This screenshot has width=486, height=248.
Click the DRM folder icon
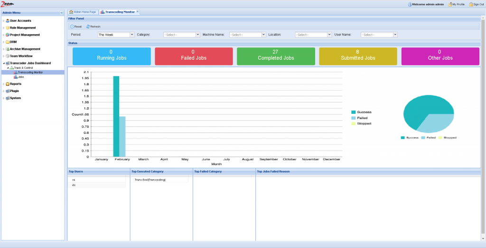click(x=8, y=42)
